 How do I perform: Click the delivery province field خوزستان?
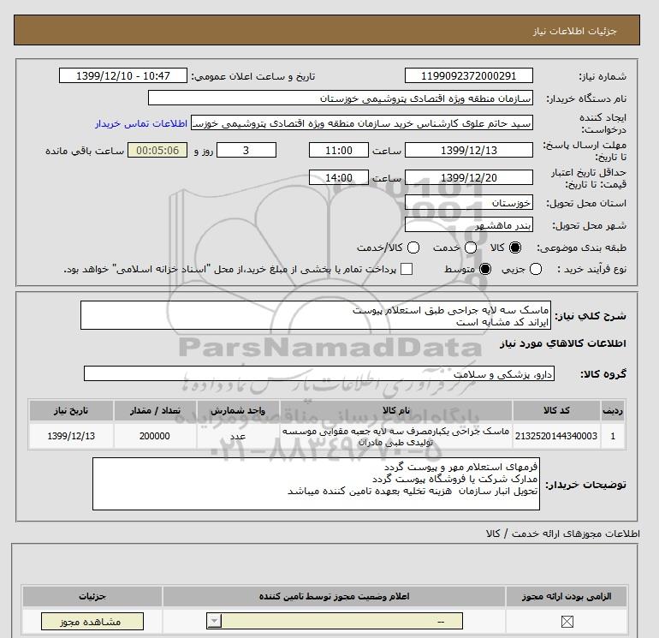point(469,202)
